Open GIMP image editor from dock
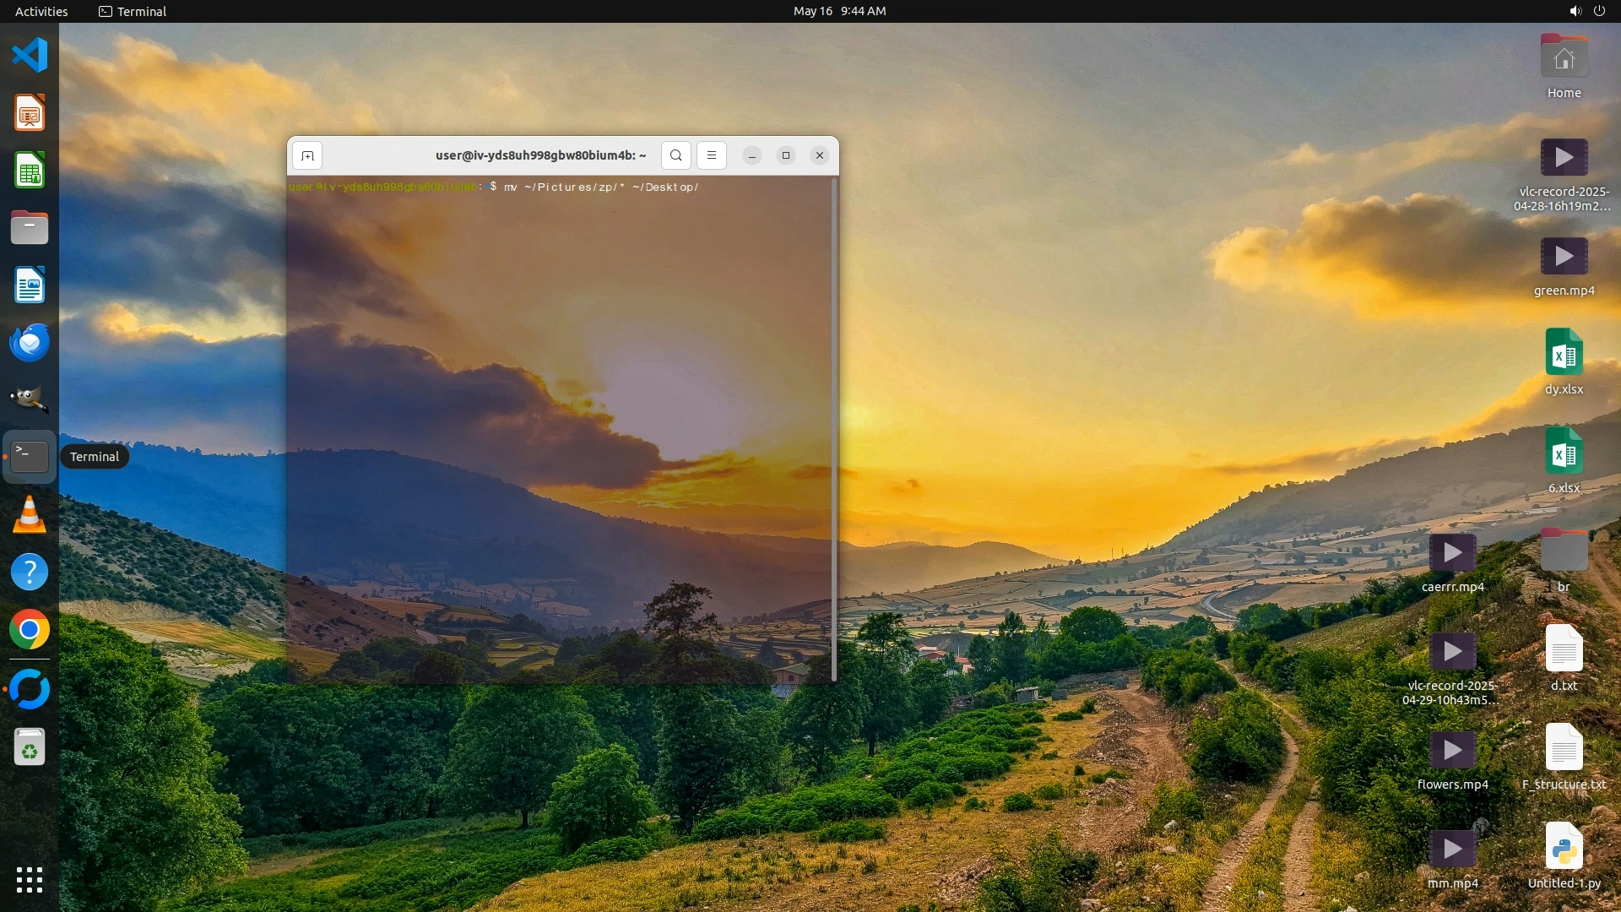The image size is (1621, 912). tap(30, 399)
